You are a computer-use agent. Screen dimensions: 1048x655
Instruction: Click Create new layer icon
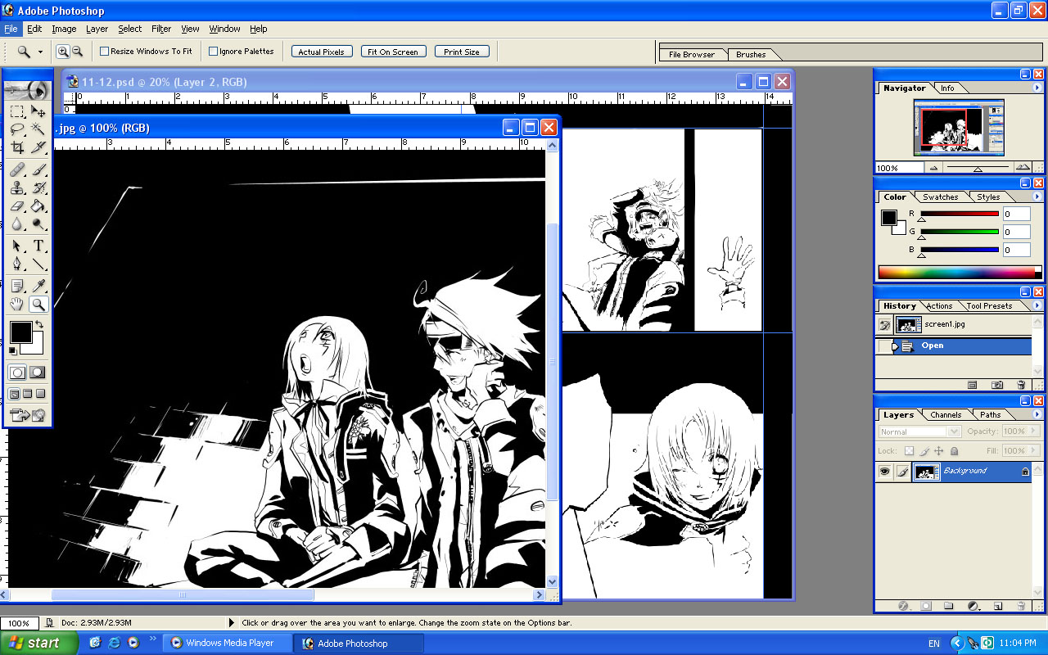998,607
